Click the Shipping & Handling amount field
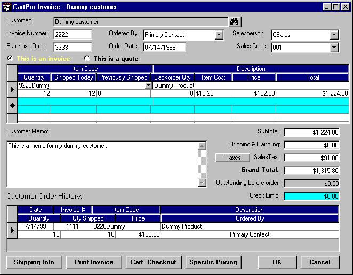This screenshot has height=275, width=353. [311, 145]
